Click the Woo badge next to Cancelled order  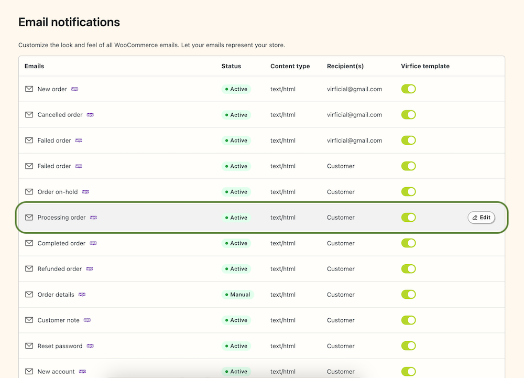tap(90, 115)
